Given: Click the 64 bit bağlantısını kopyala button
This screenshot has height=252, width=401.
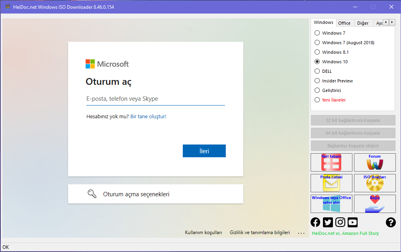Looking at the screenshot, I should 353,133.
